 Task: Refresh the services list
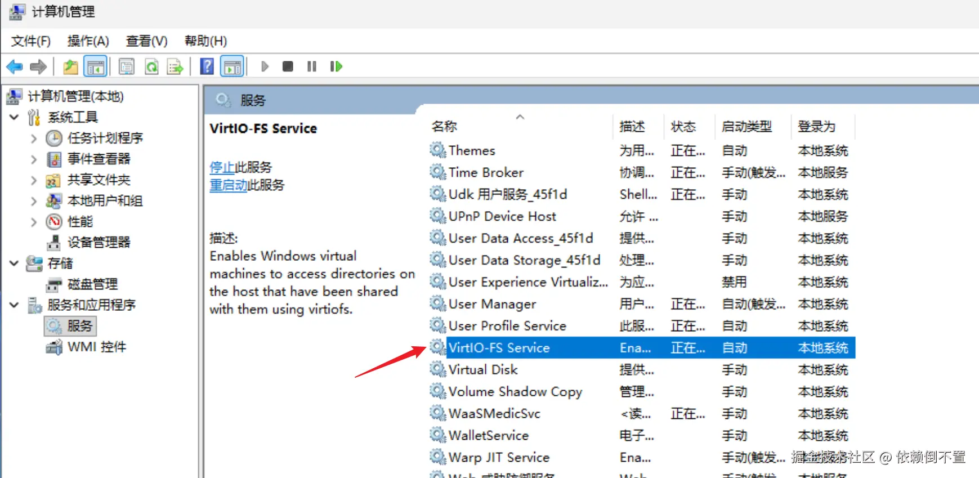(151, 67)
